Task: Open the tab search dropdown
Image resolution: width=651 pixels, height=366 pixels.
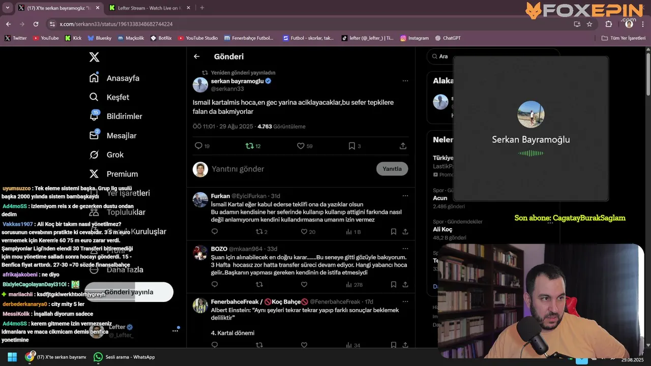Action: click(7, 8)
